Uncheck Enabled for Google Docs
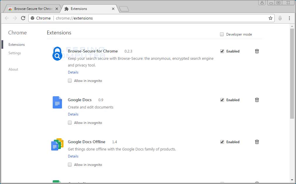296x184 pixels. click(x=222, y=100)
